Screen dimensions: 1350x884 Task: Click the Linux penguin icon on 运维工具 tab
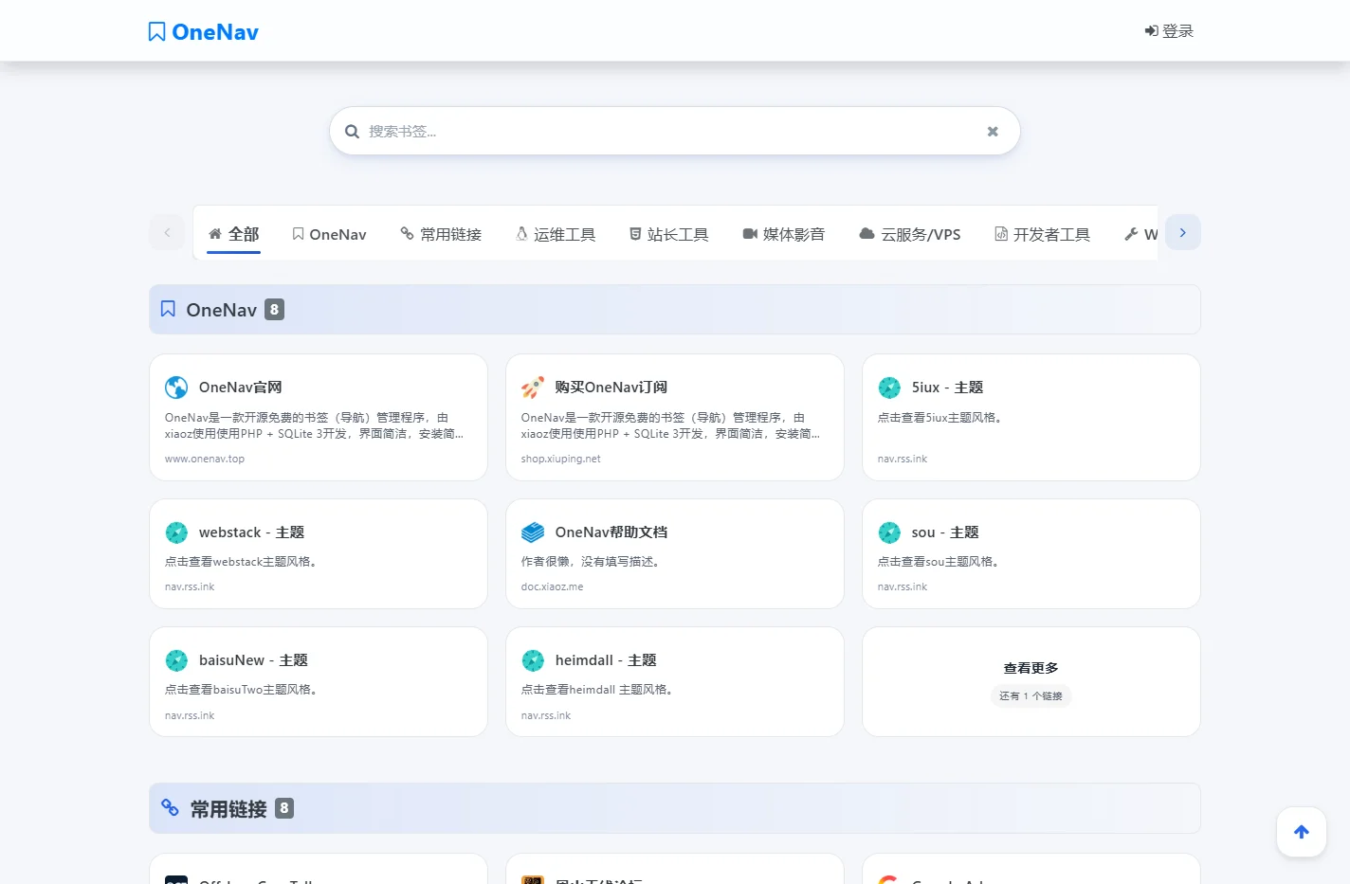point(521,234)
